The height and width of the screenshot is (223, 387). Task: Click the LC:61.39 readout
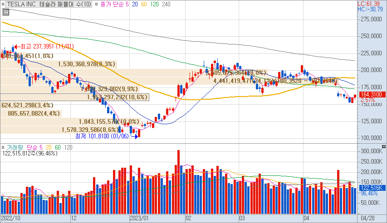369,4
